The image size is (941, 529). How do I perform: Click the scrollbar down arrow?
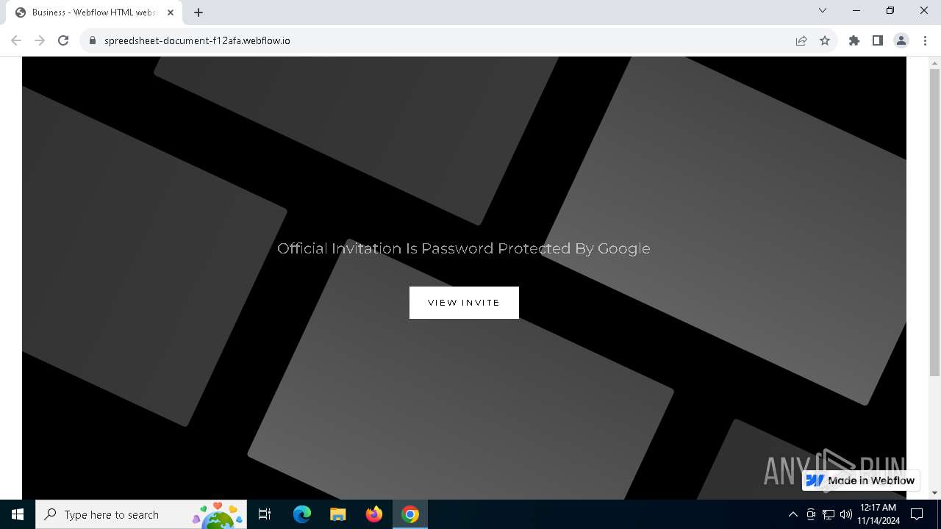(935, 493)
